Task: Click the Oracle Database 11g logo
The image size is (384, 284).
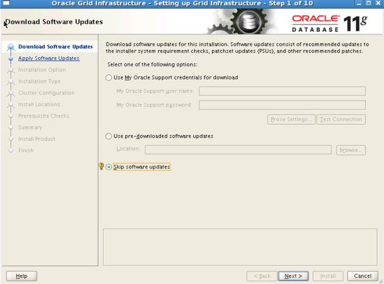Action: click(330, 24)
